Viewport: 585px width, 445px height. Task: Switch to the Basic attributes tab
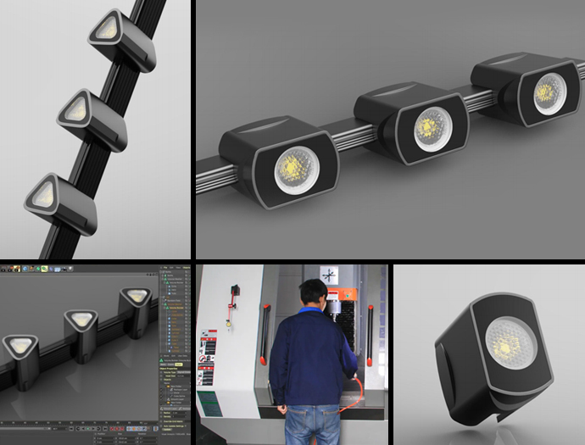163,364
